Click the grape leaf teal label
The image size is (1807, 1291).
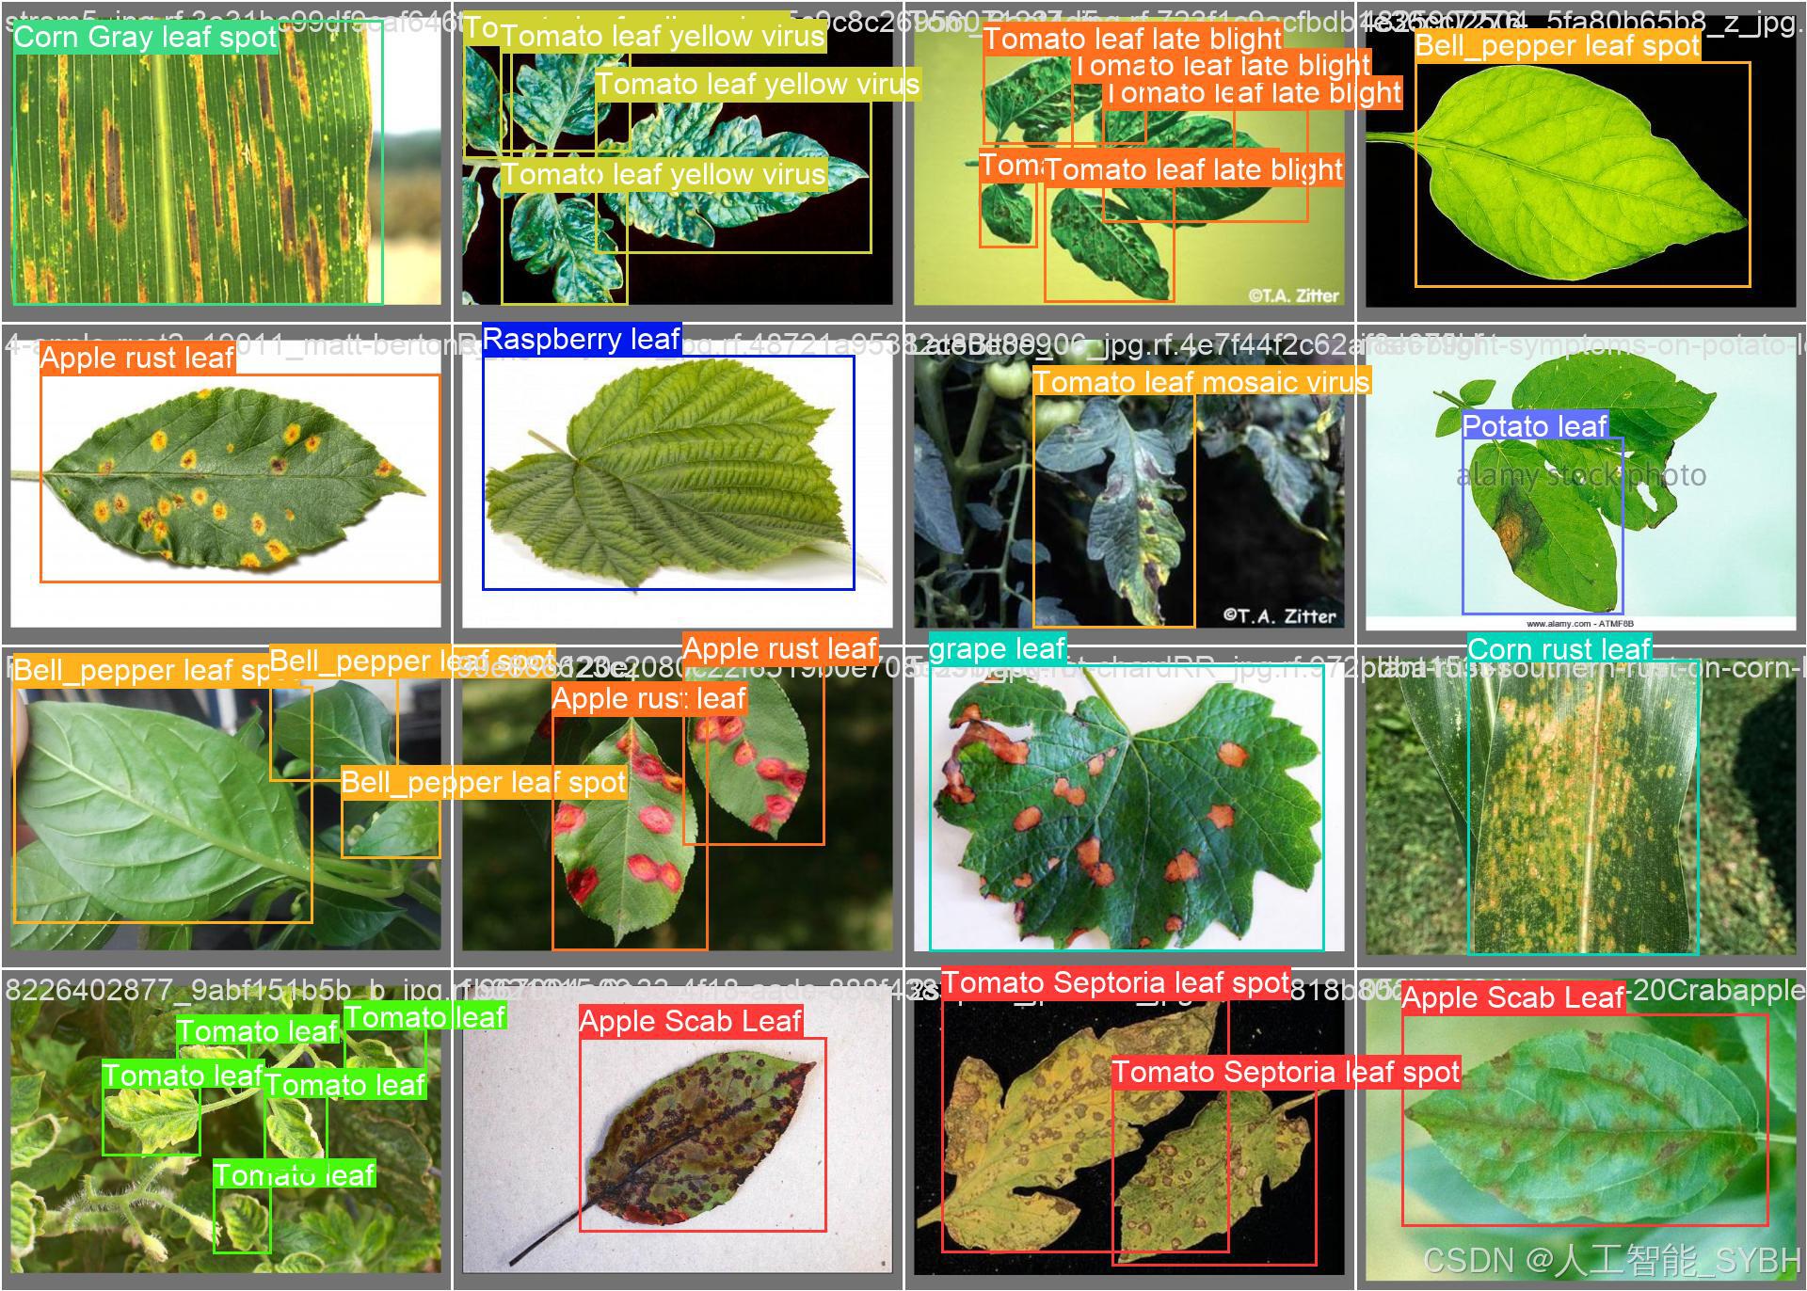998,649
